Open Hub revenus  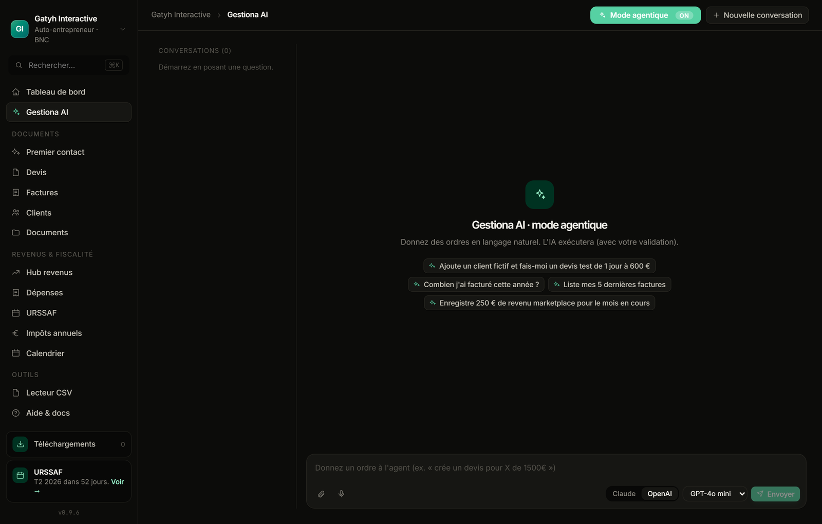point(68,272)
